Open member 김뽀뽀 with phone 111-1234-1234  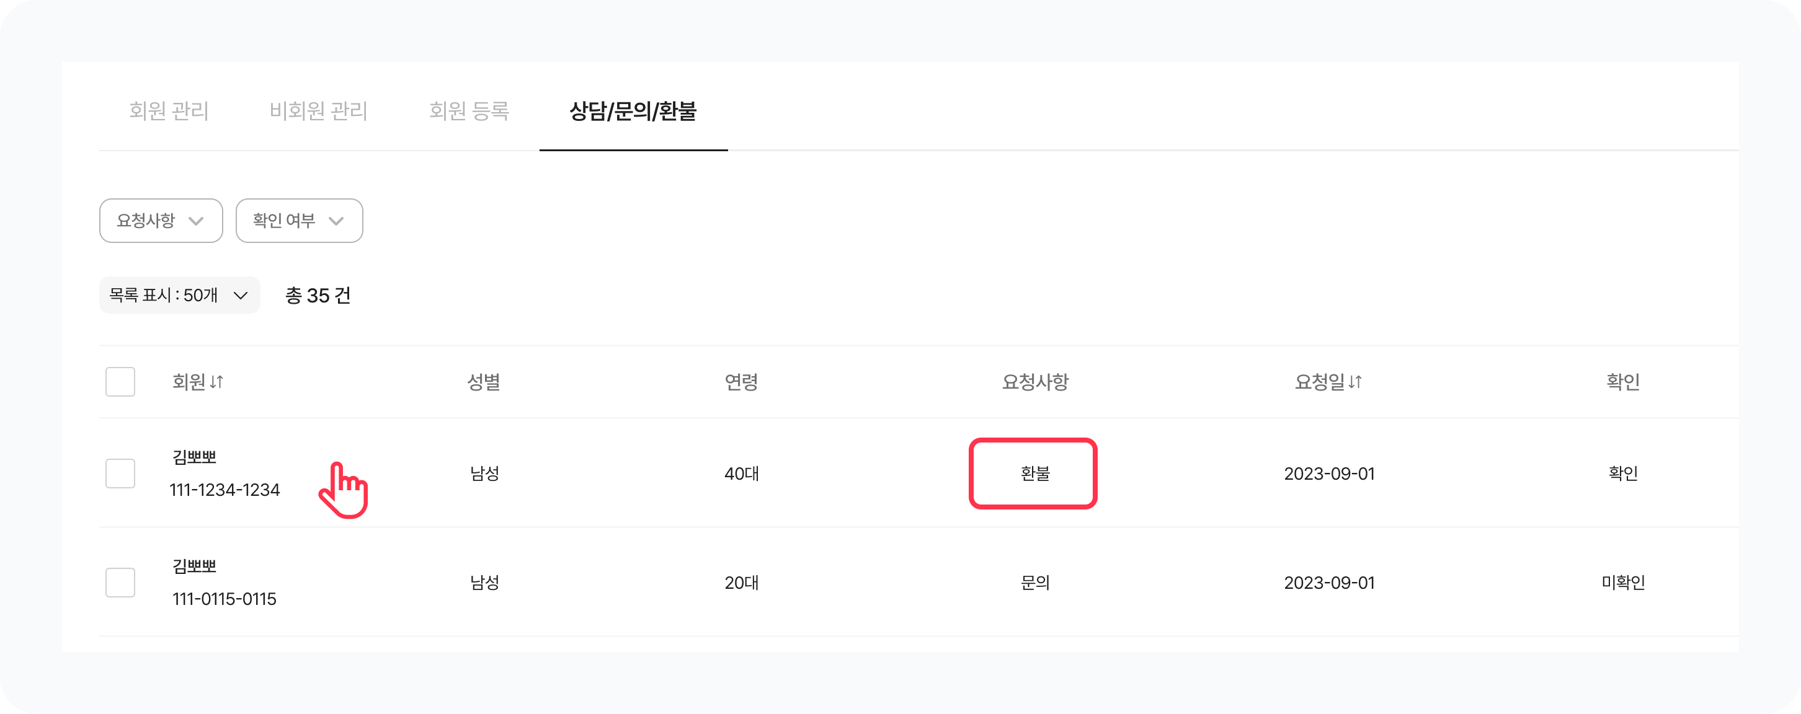[194, 457]
